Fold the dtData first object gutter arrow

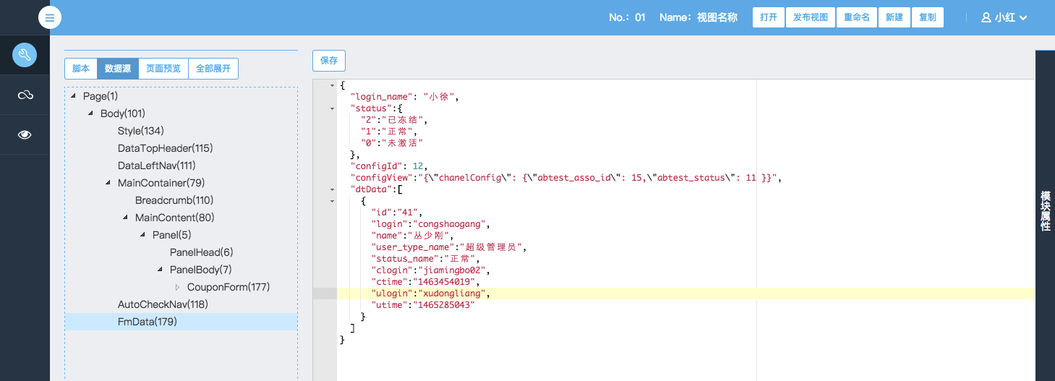(x=332, y=201)
